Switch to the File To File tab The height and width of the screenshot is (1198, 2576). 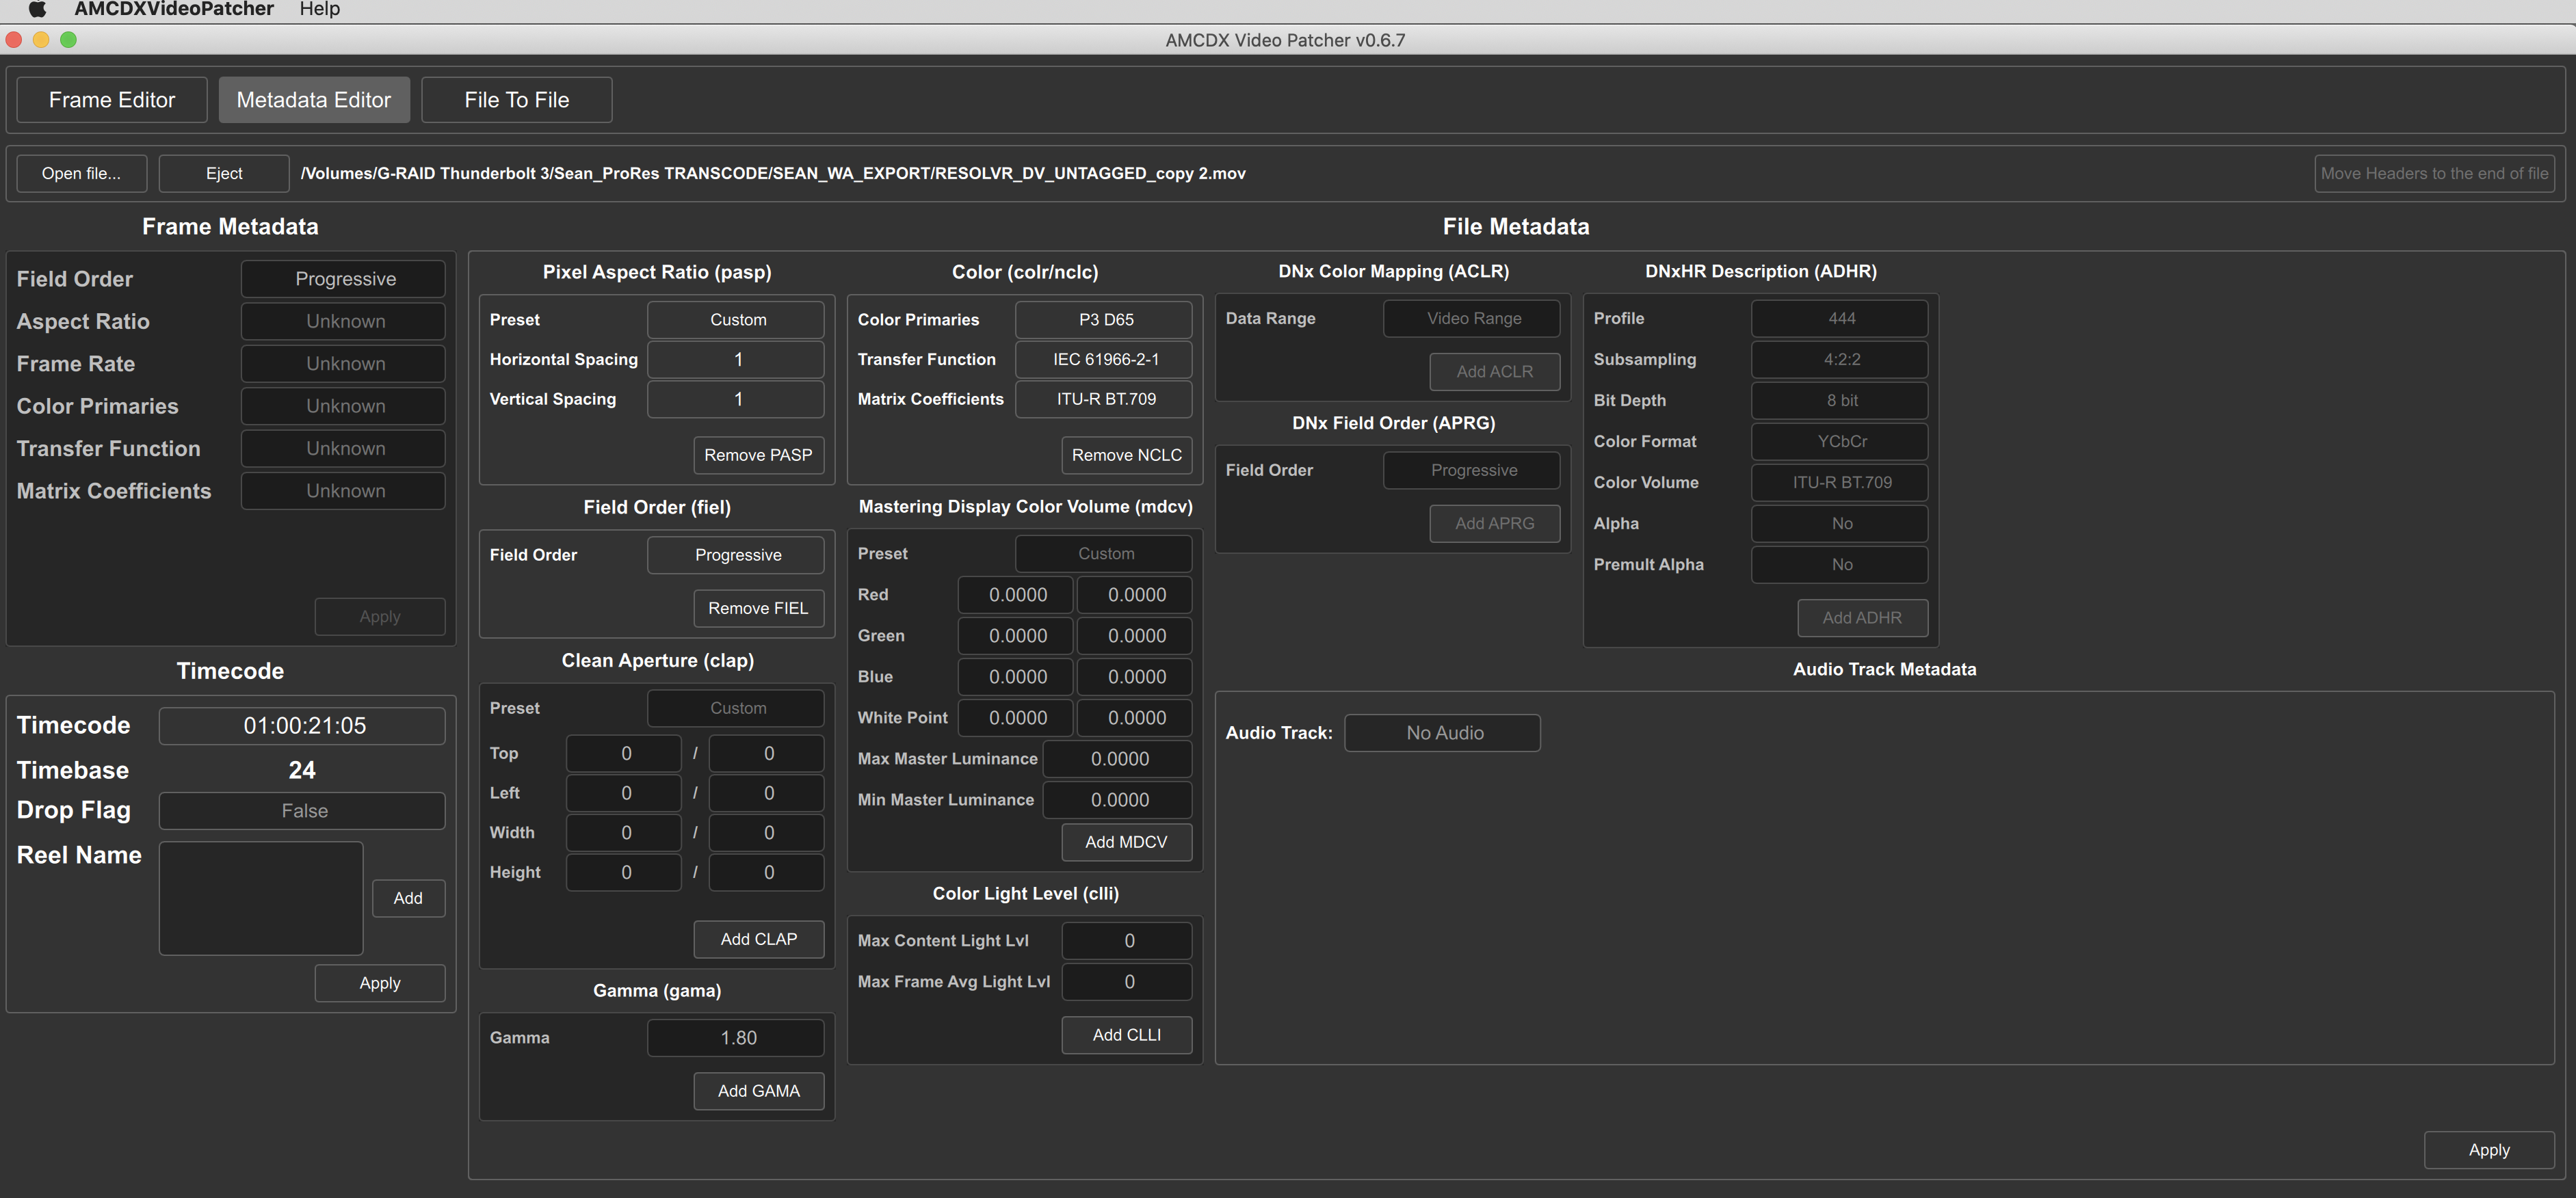(517, 100)
